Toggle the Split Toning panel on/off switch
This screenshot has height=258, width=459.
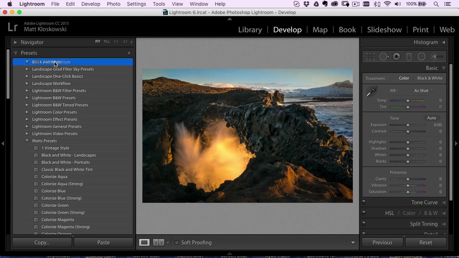364,224
